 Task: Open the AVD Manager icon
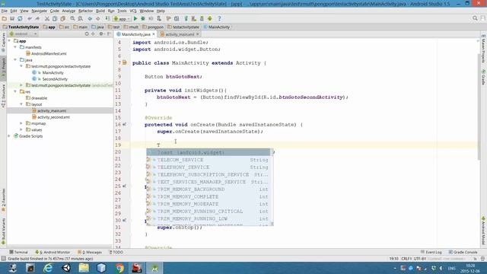click(194, 18)
